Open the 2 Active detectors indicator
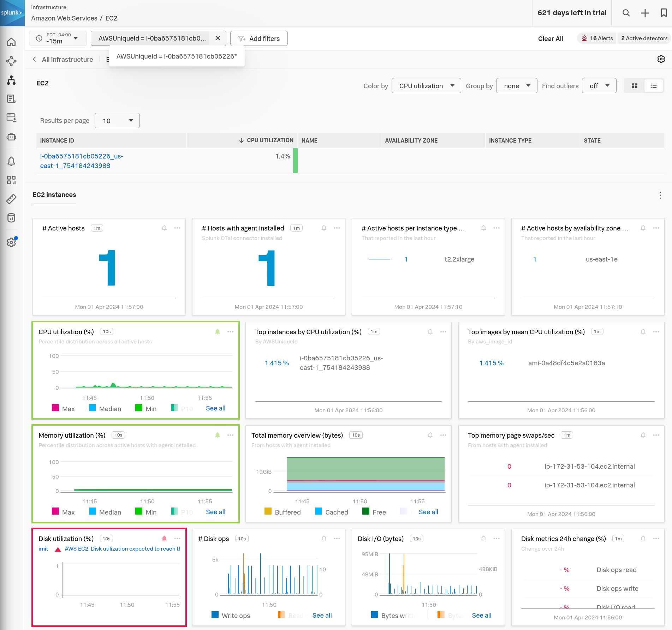 644,38
